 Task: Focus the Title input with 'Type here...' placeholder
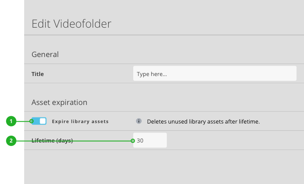click(x=214, y=74)
